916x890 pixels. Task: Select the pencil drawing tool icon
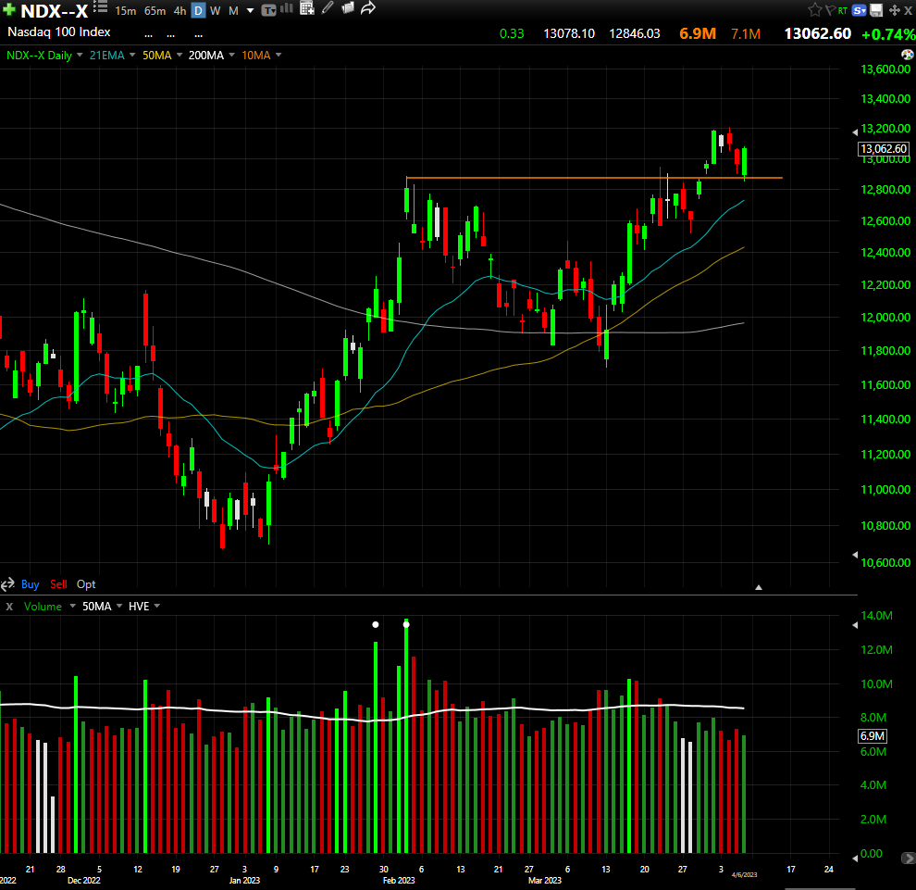point(328,8)
